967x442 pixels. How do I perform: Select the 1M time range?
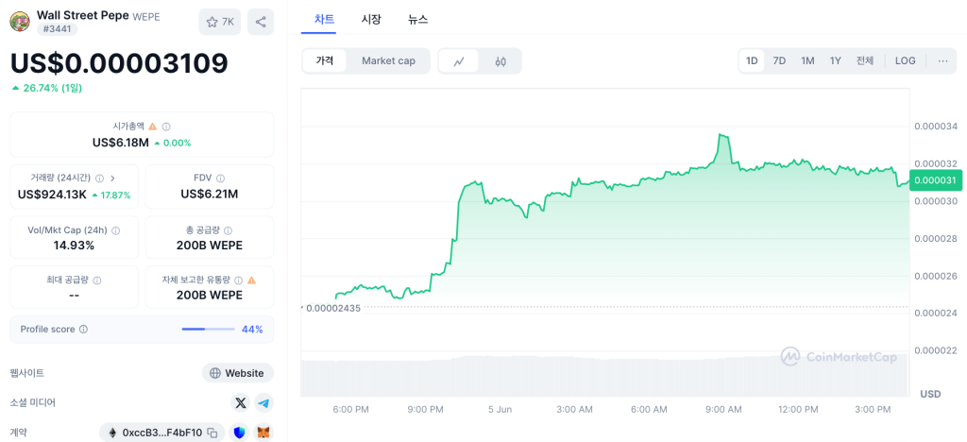(808, 61)
